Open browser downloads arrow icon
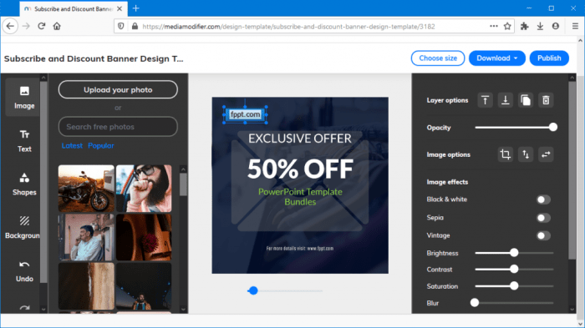 coord(540,26)
